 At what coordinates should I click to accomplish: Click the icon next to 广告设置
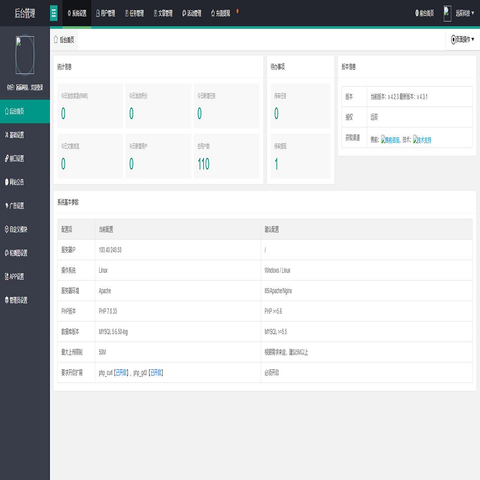click(7, 206)
